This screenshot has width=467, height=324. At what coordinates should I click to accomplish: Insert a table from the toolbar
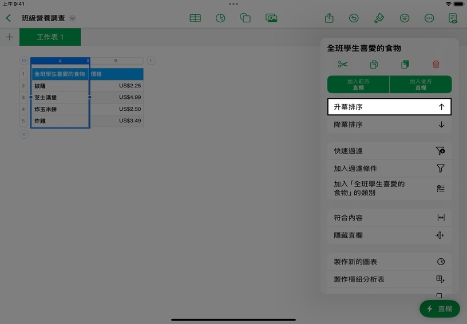pyautogui.click(x=195, y=18)
